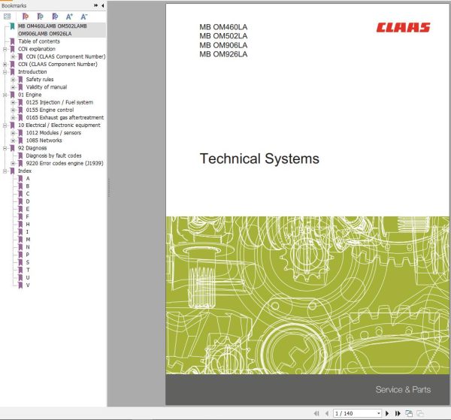Expand 0165 Exhaust gas aftertreatment node

coord(13,117)
